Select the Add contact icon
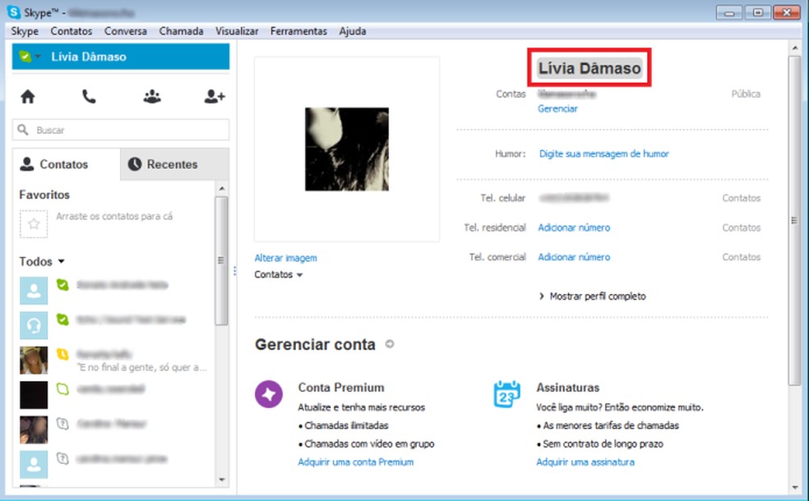This screenshot has height=501, width=809. pos(214,96)
